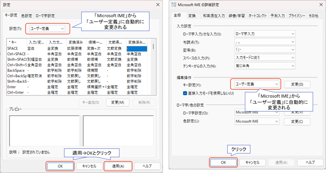326x173 pixels.
Task: Click OK in the 設定 dialog
Action: pyautogui.click(x=60, y=166)
